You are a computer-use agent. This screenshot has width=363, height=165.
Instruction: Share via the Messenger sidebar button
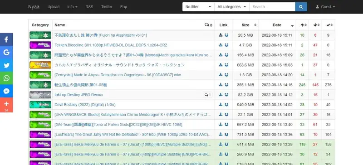pyautogui.click(x=6, y=91)
